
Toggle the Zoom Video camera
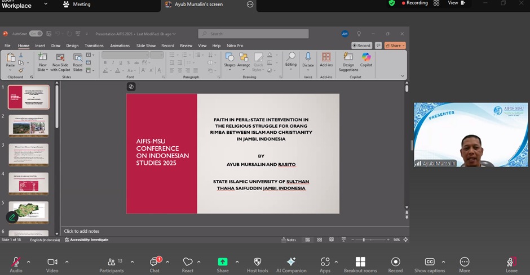coord(52,262)
